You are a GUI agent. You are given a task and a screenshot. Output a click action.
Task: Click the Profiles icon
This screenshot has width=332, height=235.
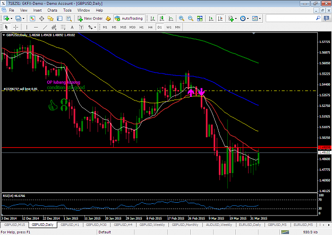19,19
